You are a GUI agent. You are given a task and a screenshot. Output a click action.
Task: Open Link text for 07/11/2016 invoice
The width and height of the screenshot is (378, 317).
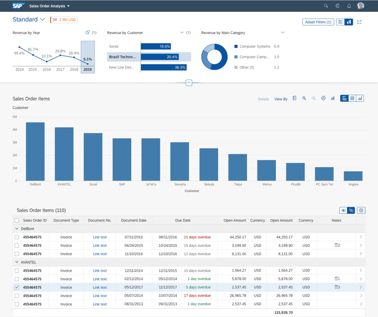click(100, 237)
